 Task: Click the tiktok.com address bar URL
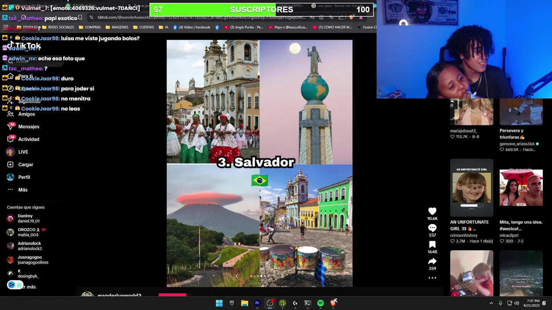click(201, 17)
